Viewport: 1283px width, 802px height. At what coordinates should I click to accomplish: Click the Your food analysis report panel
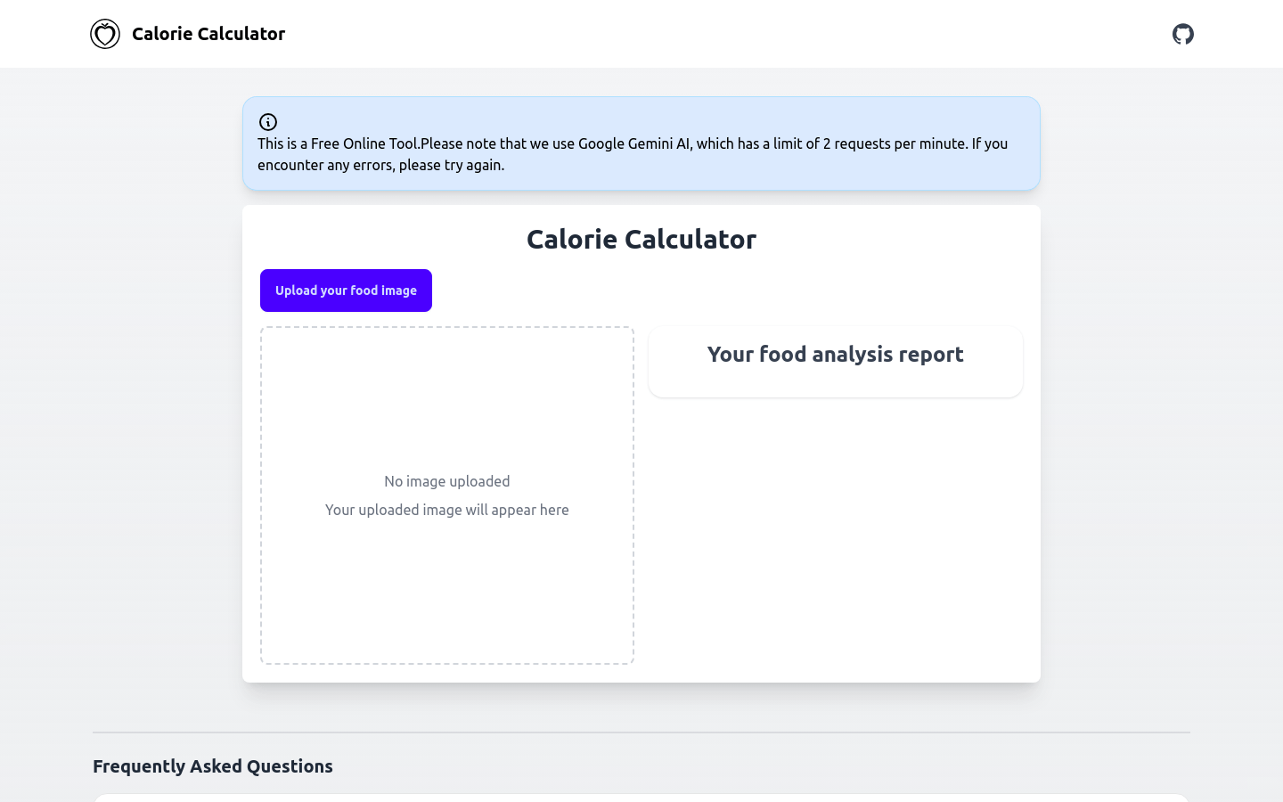point(835,362)
